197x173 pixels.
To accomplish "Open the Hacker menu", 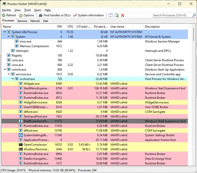I will [6, 10].
